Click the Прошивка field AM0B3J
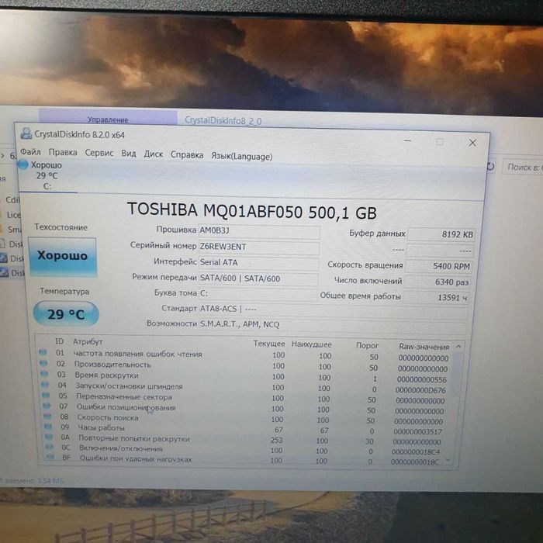543x543 pixels. pyautogui.click(x=259, y=231)
